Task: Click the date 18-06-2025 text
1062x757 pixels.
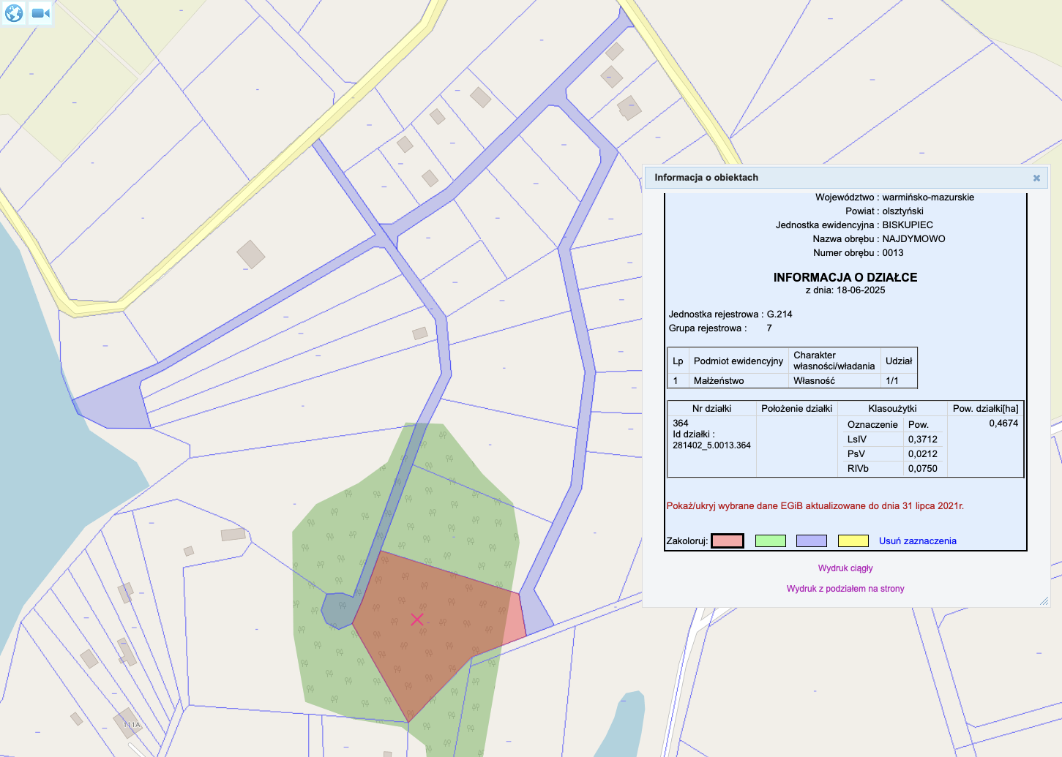Action: pyautogui.click(x=861, y=290)
